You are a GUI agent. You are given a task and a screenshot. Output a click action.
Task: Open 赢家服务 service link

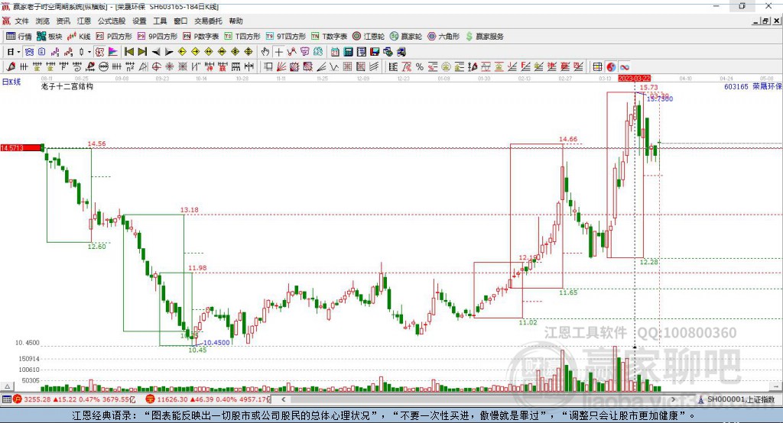click(485, 37)
